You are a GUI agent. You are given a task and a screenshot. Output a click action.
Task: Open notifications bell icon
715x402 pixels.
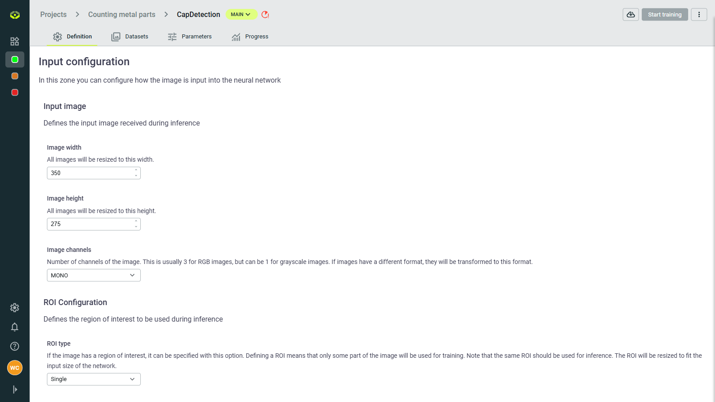15,327
